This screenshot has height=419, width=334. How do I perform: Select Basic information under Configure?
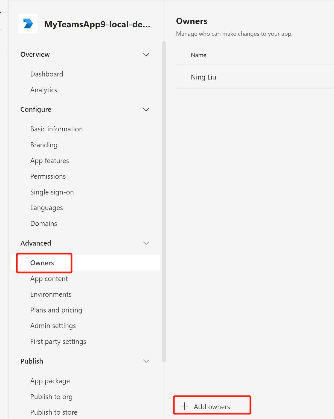point(56,129)
